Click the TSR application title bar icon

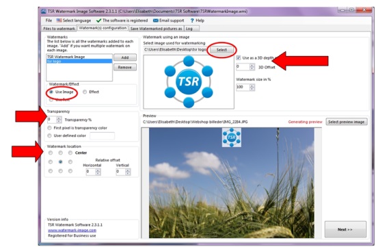(44, 11)
